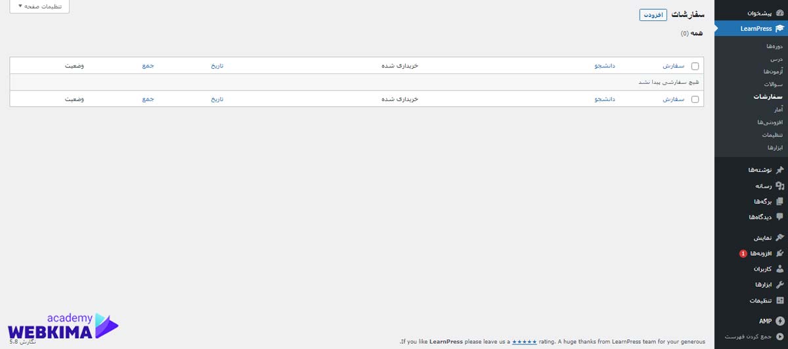Open ابزارها in LearnPress submenu

click(x=774, y=147)
